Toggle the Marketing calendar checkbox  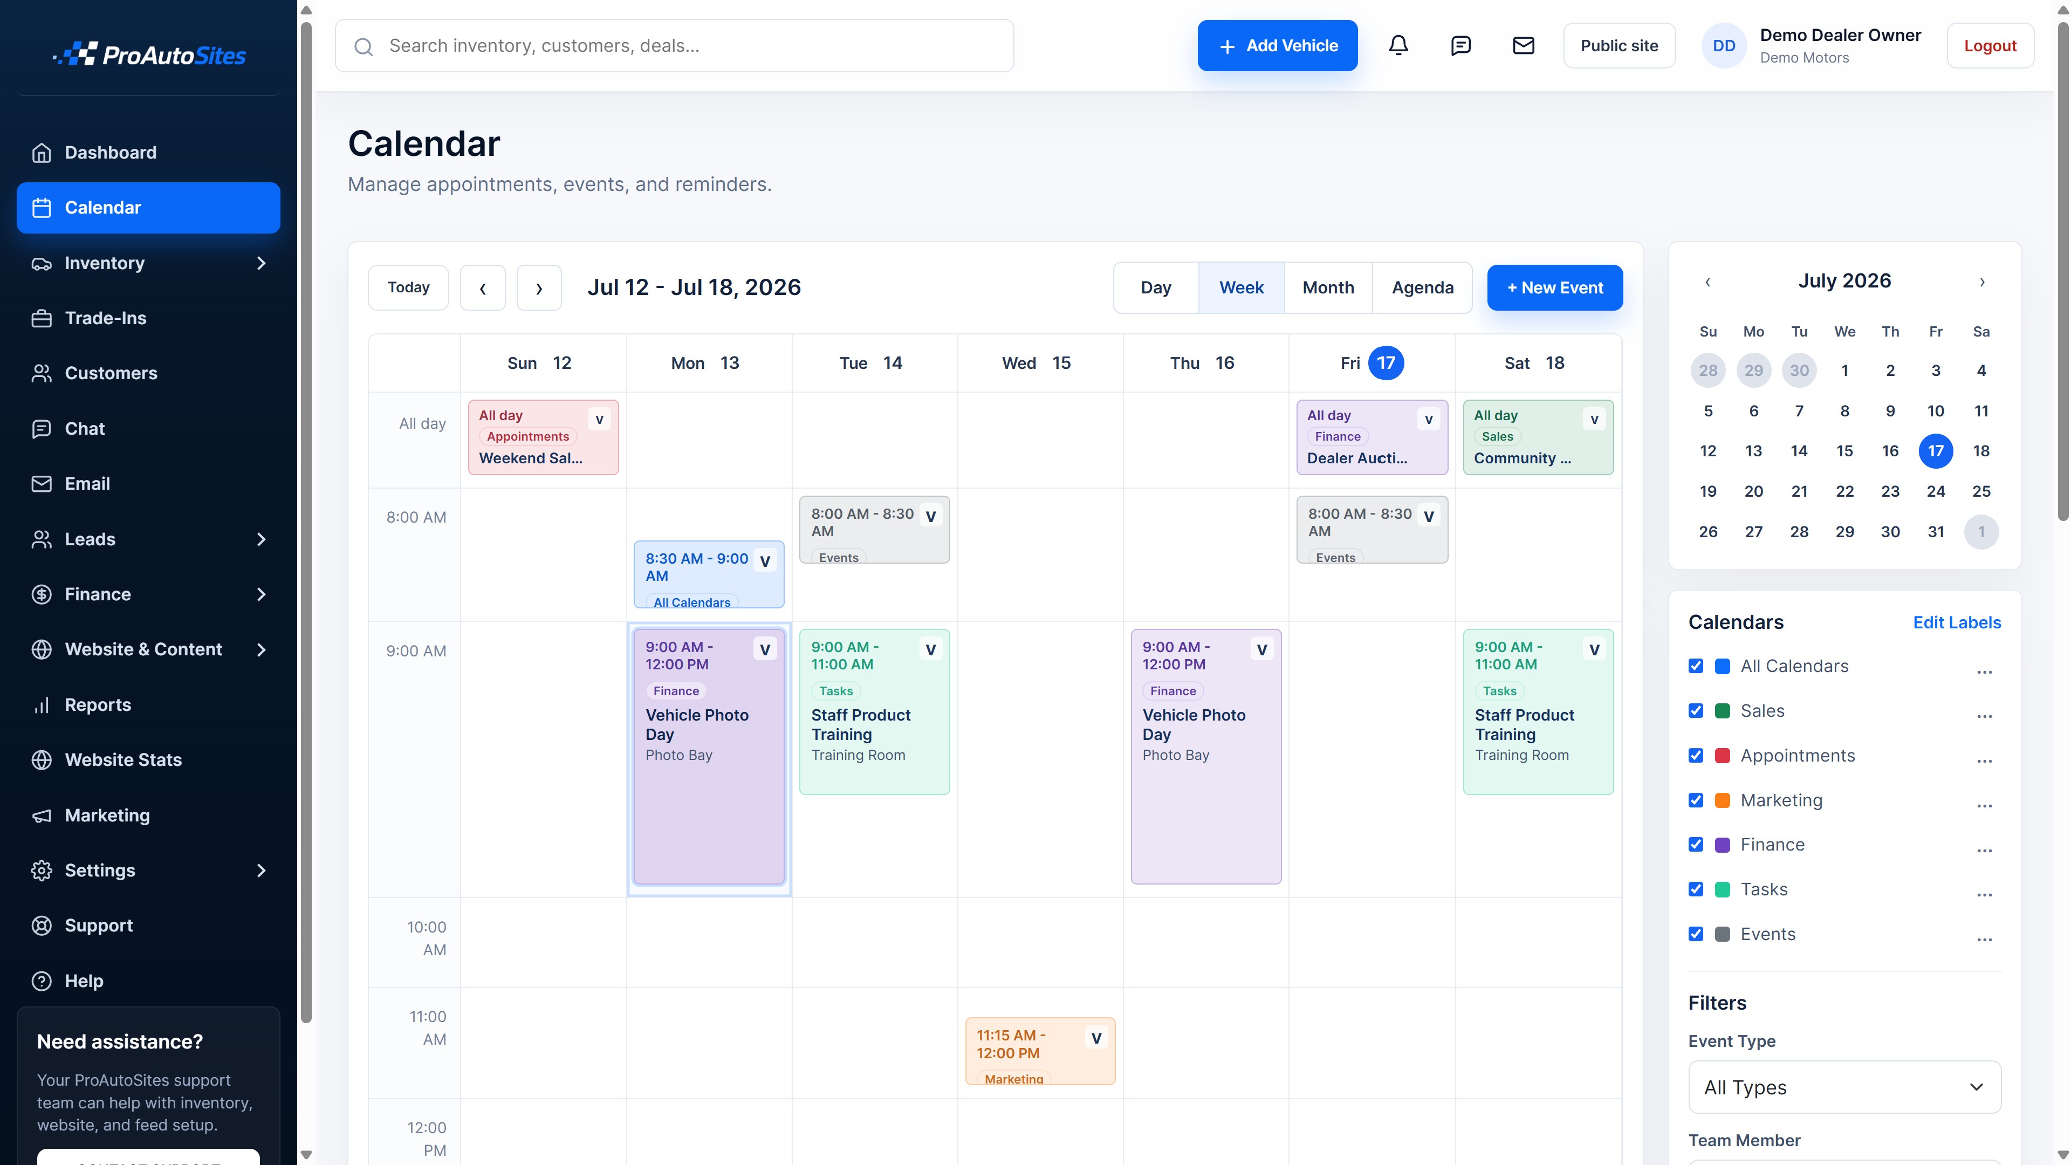[x=1696, y=800]
